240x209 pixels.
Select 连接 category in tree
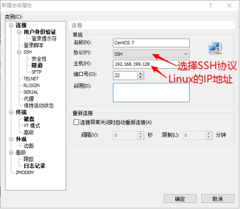click(21, 25)
